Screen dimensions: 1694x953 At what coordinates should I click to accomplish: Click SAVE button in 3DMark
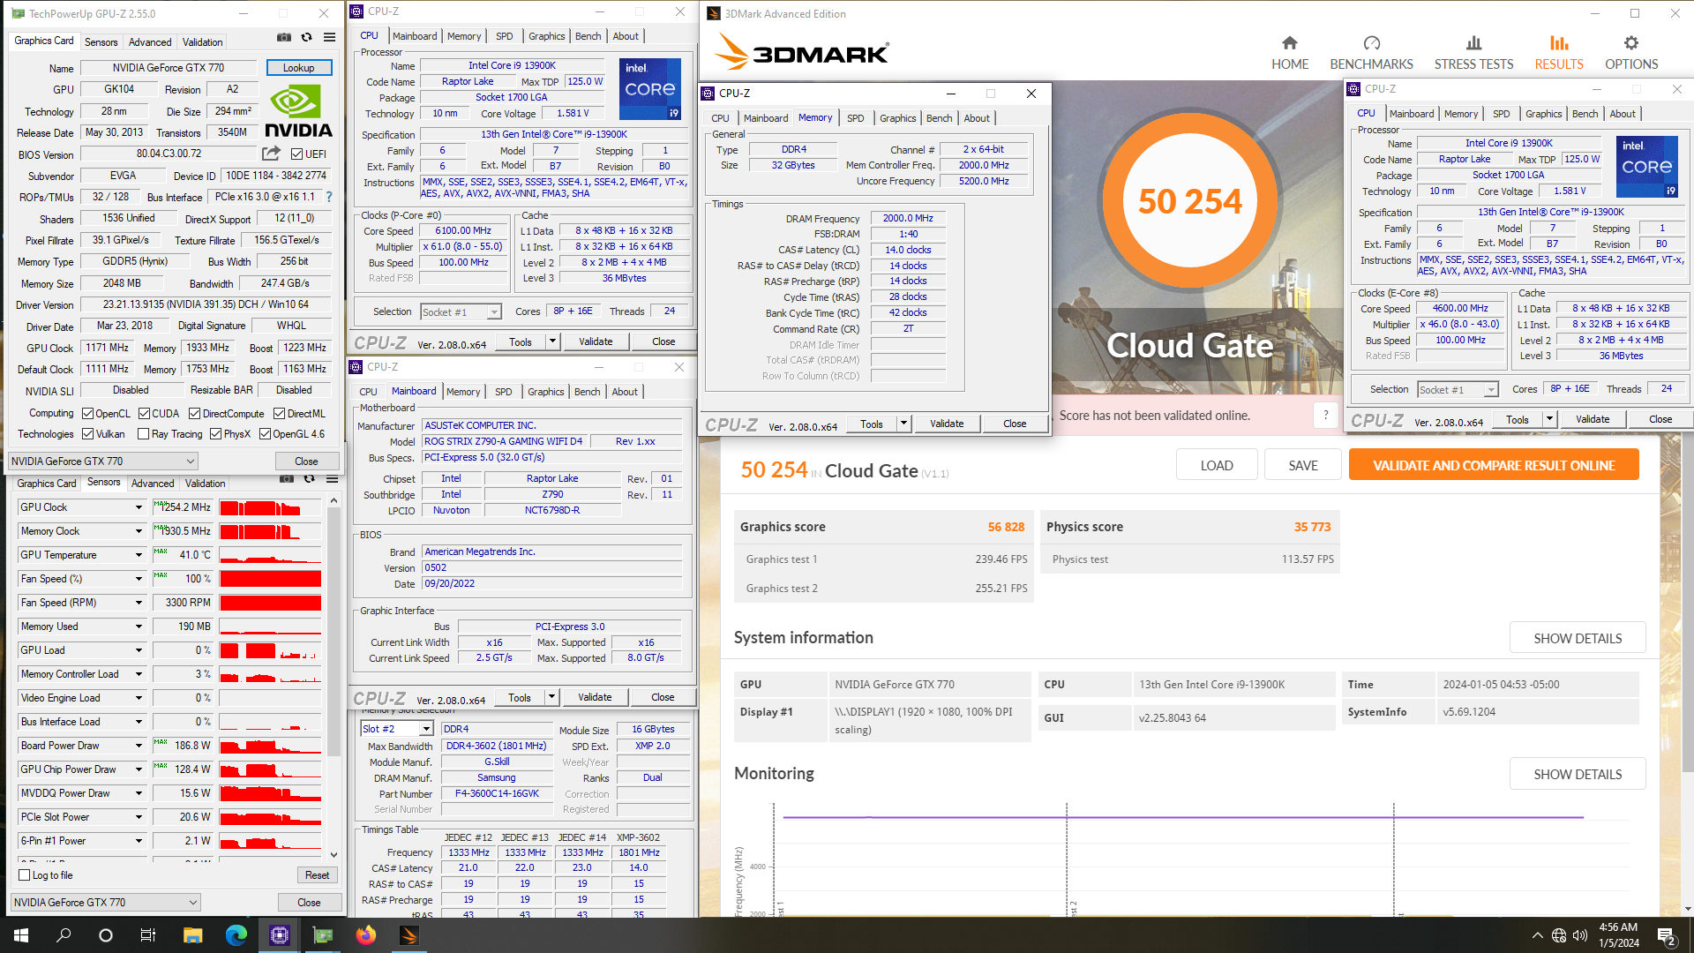(1302, 465)
